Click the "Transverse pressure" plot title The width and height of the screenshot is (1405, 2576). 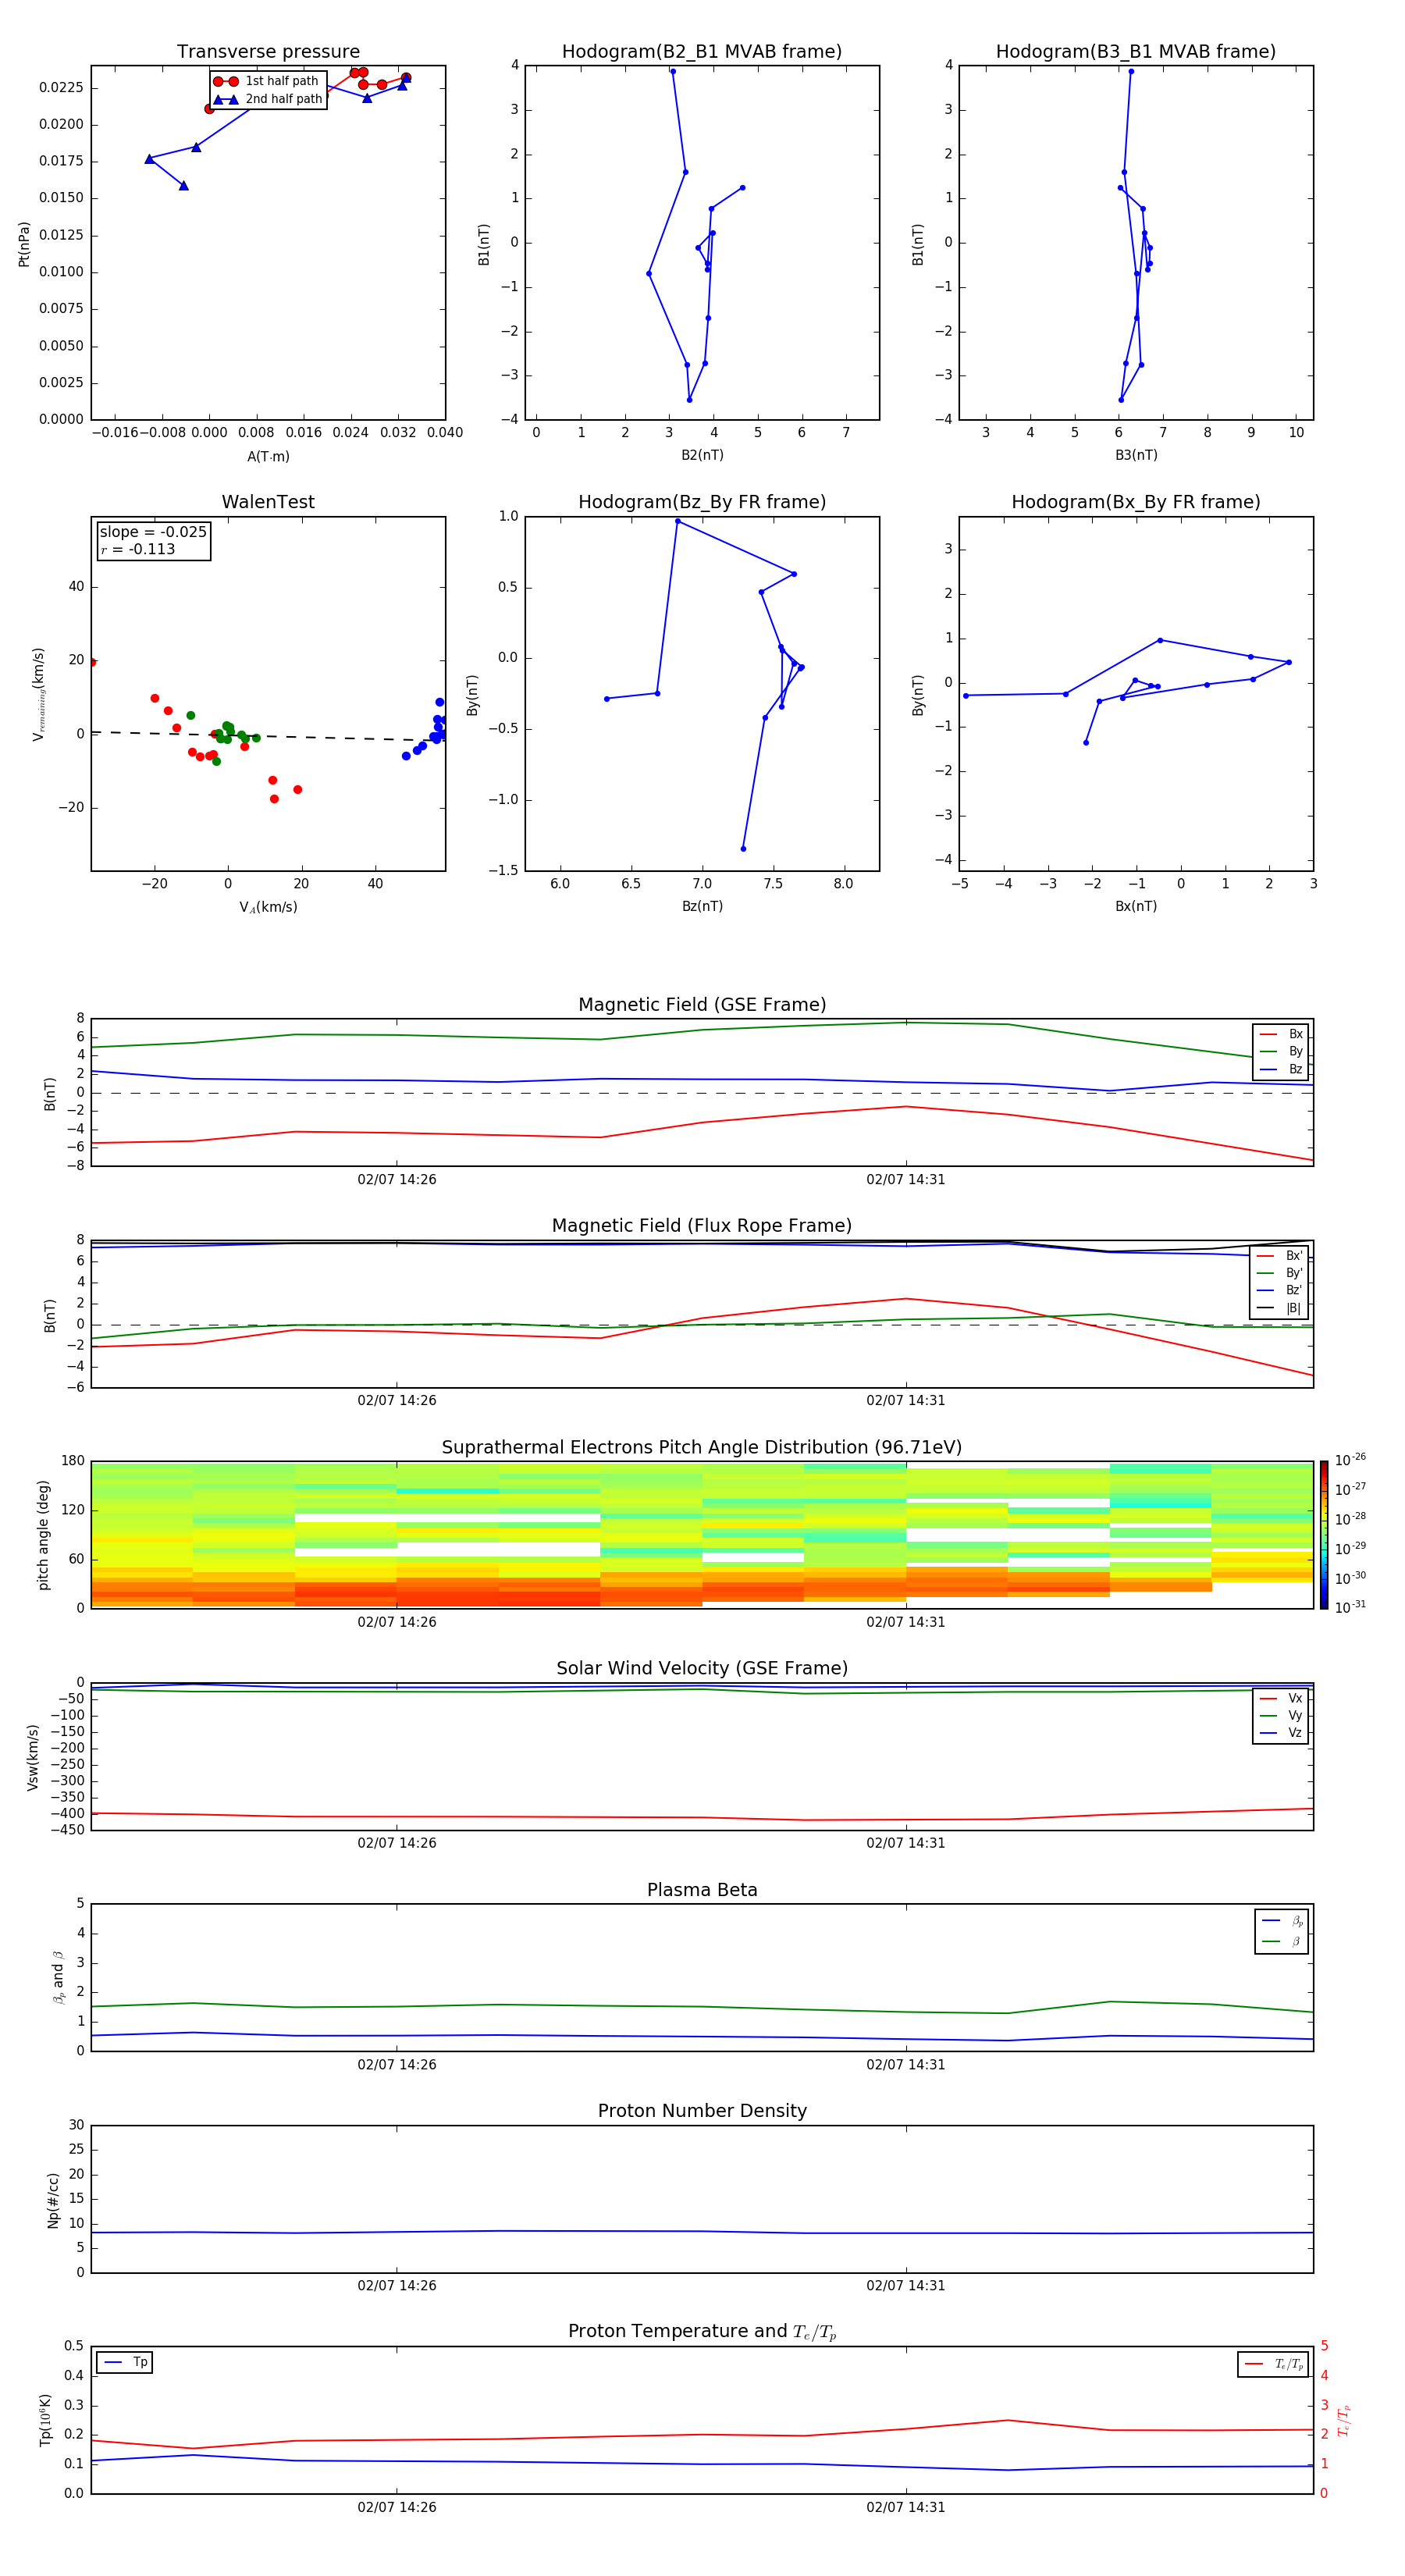[x=268, y=52]
